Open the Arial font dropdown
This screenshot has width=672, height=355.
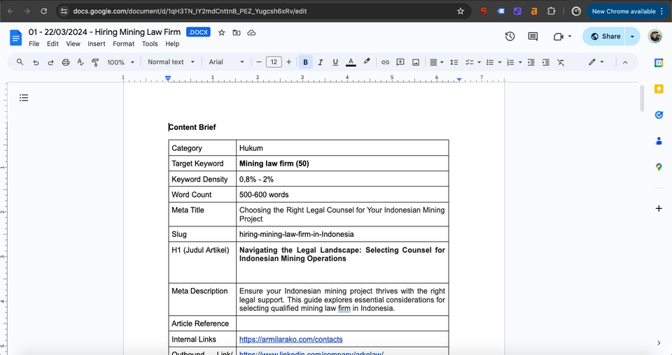pos(226,62)
